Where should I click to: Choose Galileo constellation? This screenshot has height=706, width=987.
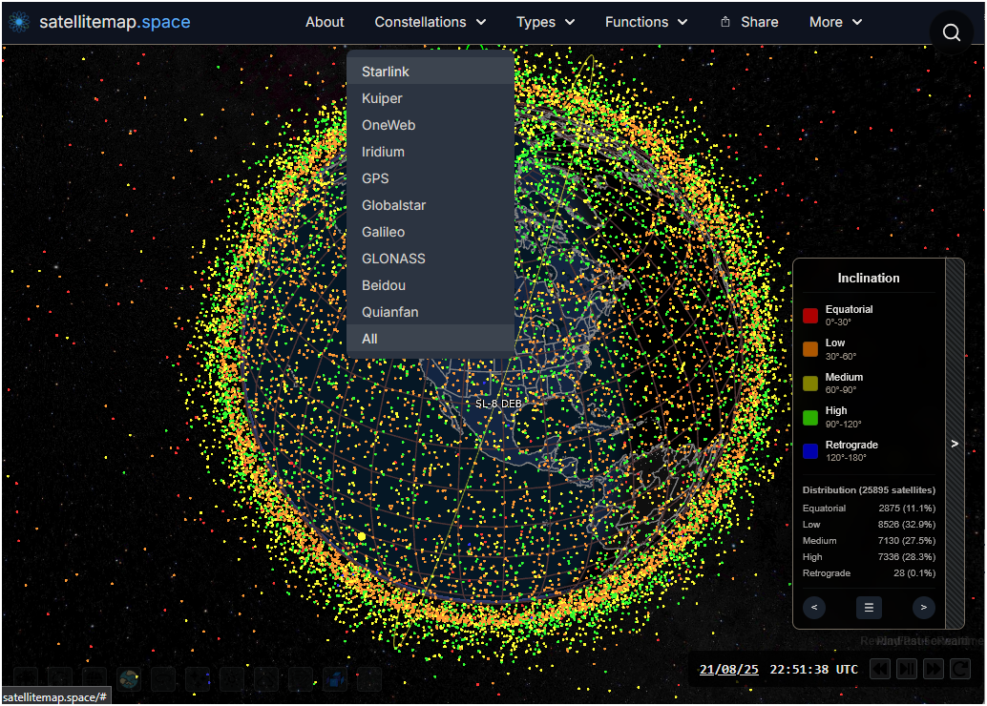(x=430, y=232)
